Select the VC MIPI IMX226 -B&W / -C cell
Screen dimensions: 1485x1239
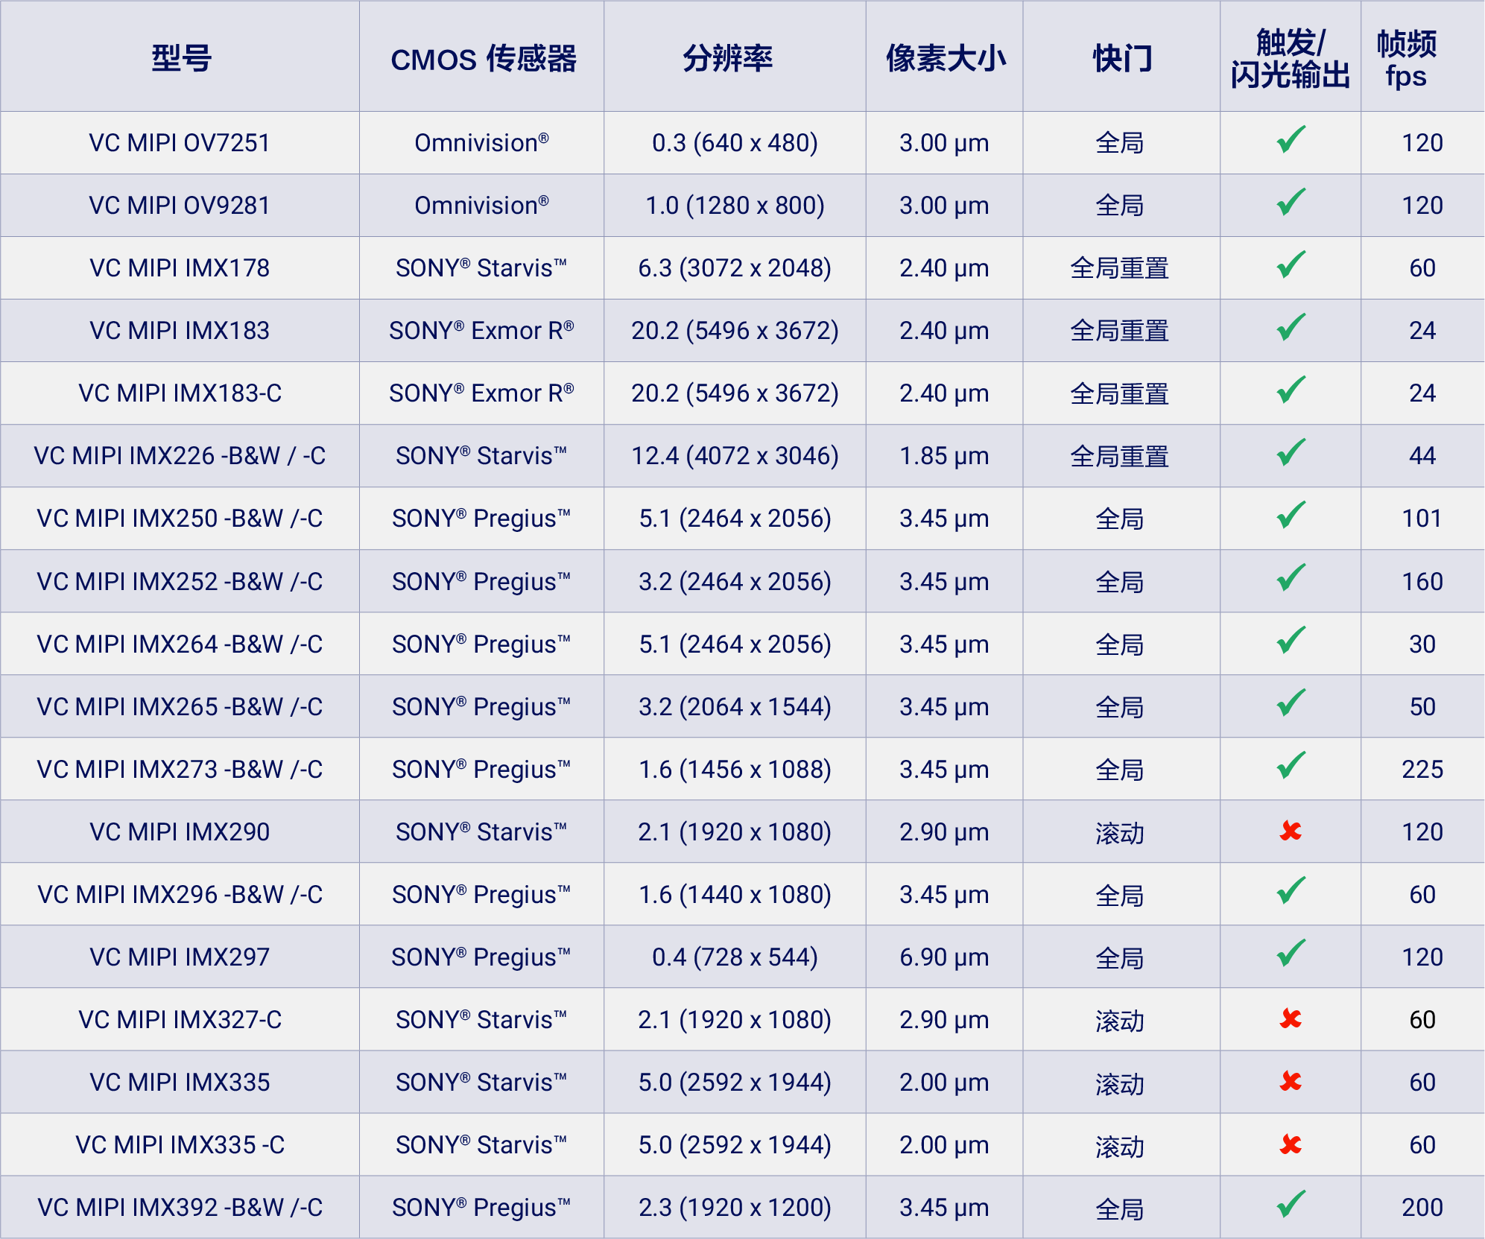[x=180, y=455]
